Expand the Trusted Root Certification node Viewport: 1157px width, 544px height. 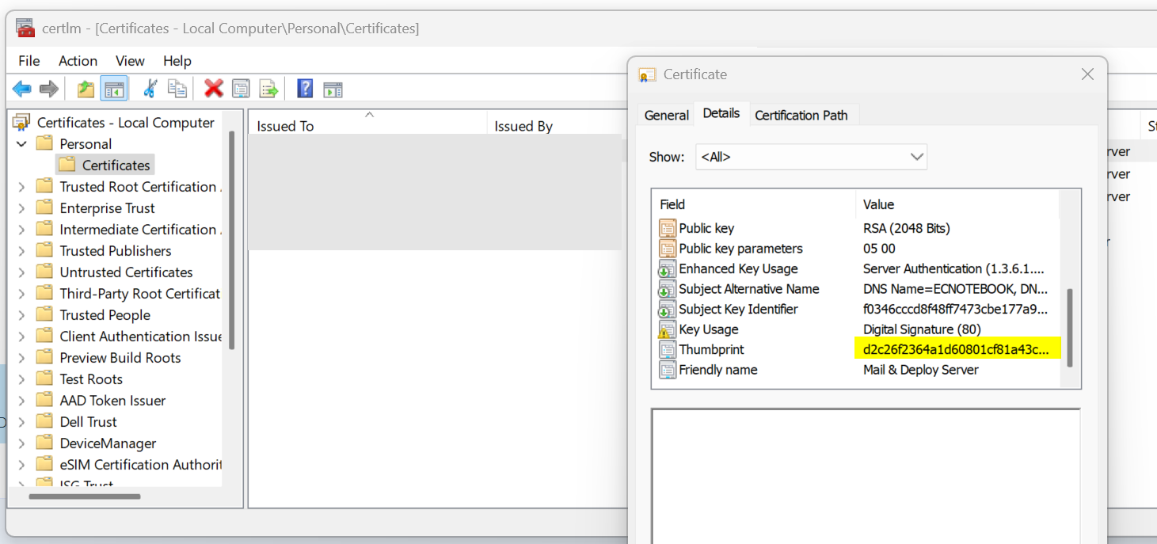21,187
